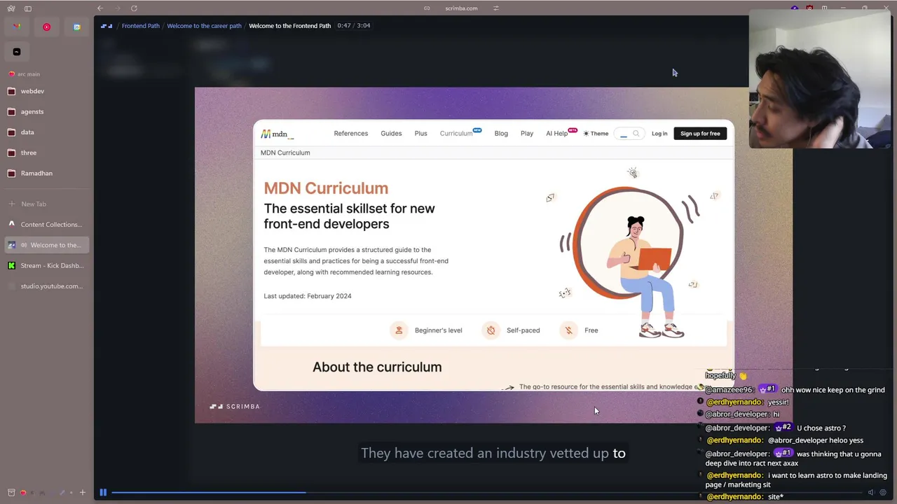Click the scrimba.com address bar
Screen dimensions: 897x504
point(461,8)
